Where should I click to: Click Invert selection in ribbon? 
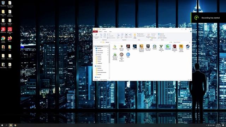click(162, 38)
